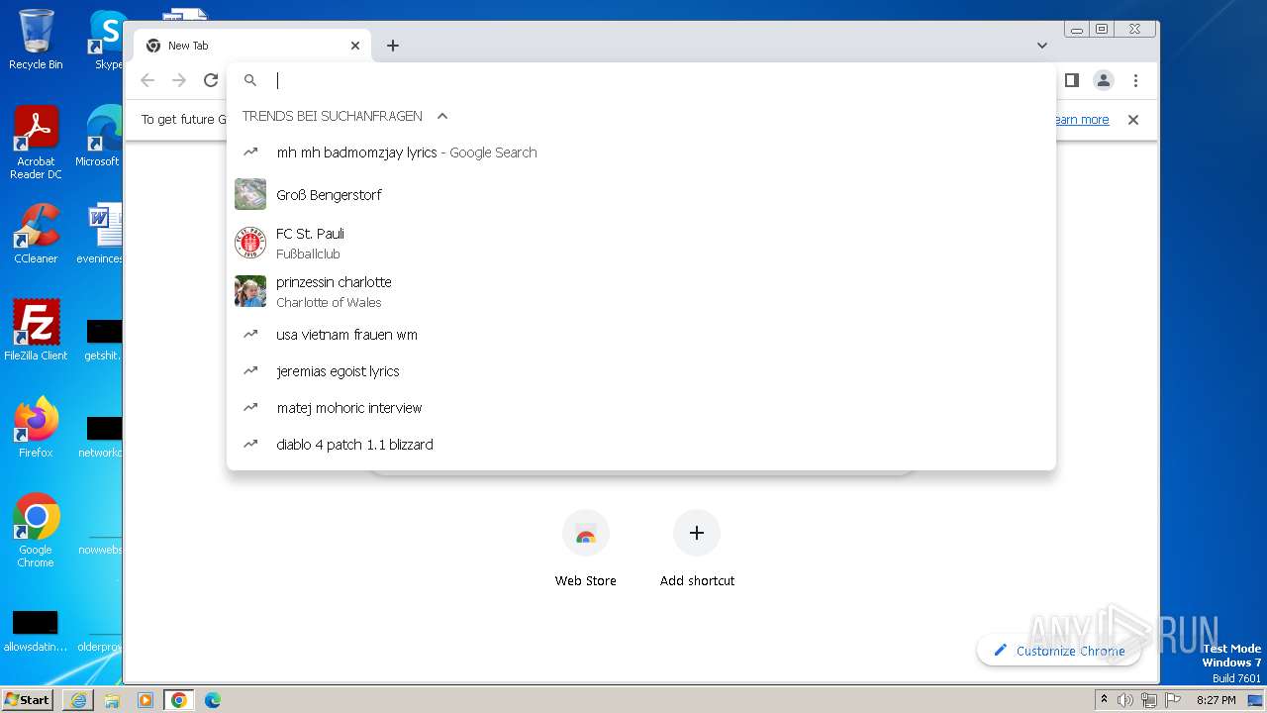Select suggestion FC St. Pauli
Screen dimensions: 1267x713
pos(641,243)
